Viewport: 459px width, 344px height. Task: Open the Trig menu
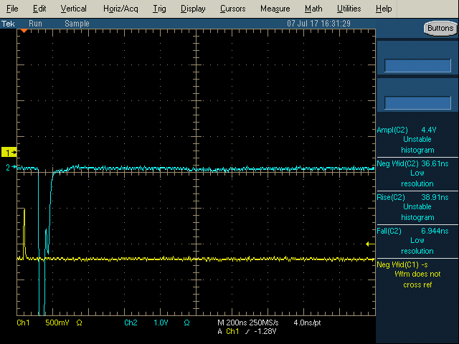159,9
